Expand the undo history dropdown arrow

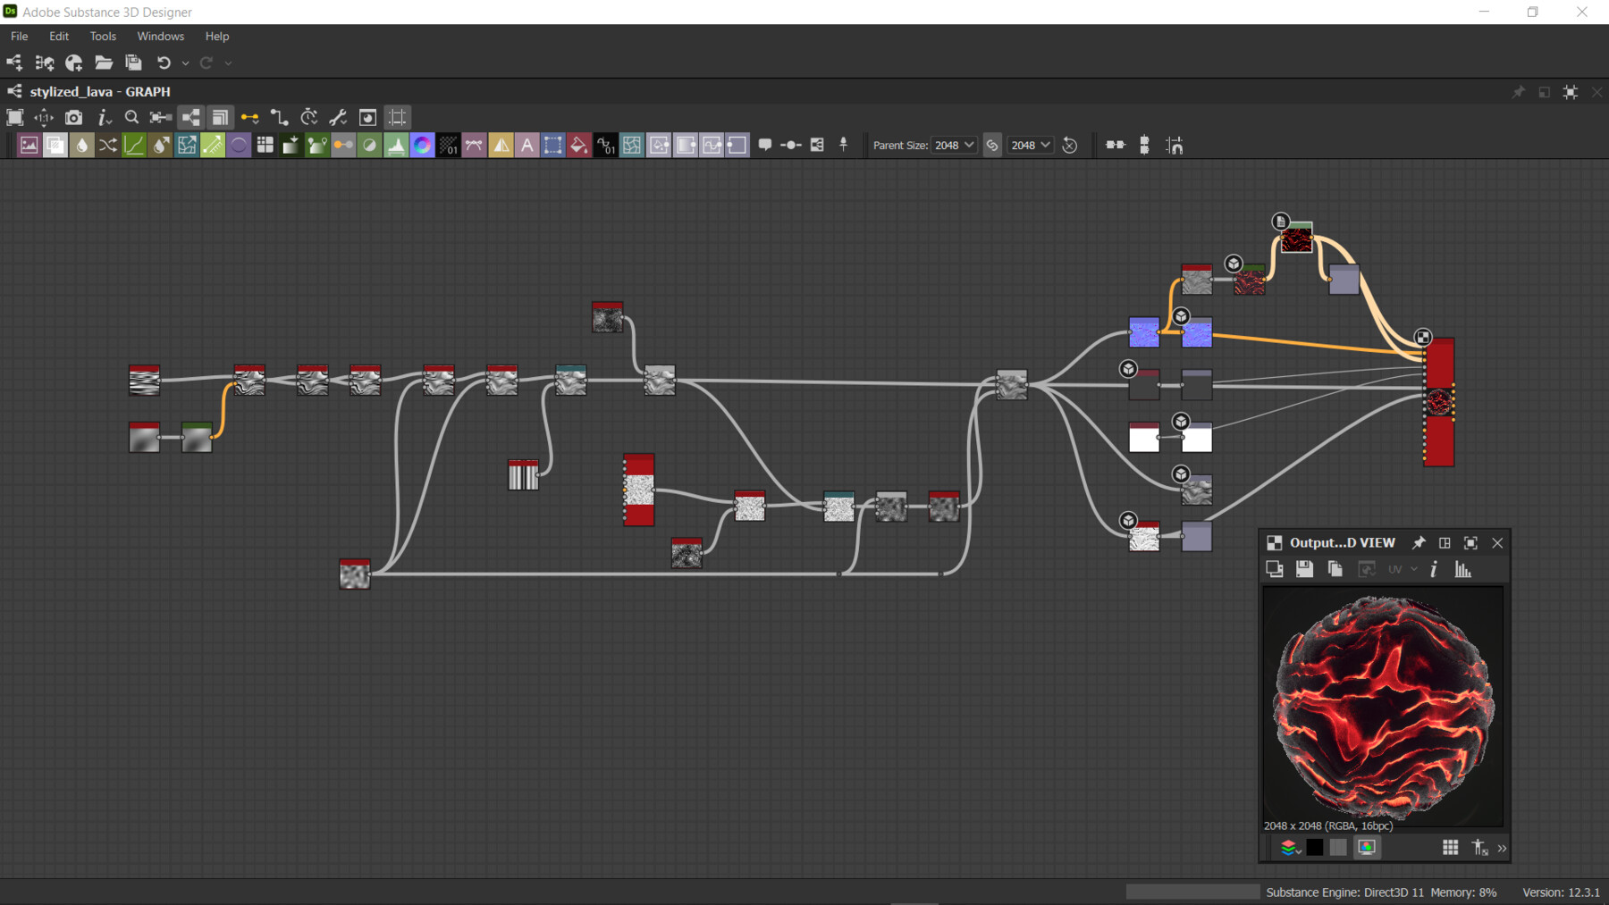click(185, 63)
